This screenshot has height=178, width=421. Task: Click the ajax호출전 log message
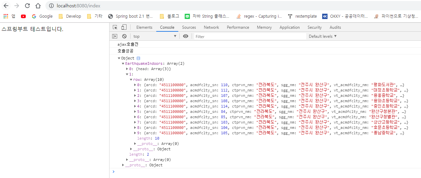(x=128, y=44)
